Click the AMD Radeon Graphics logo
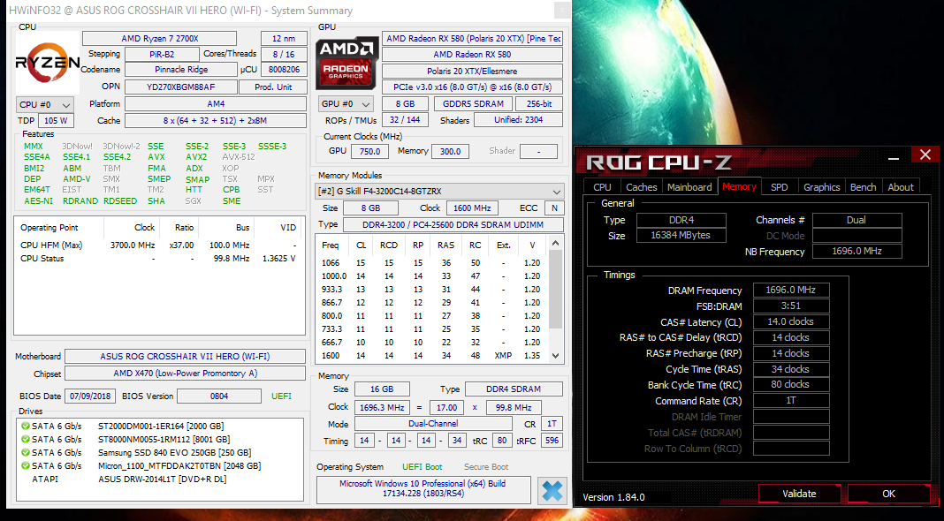The height and width of the screenshot is (521, 944). 346,63
